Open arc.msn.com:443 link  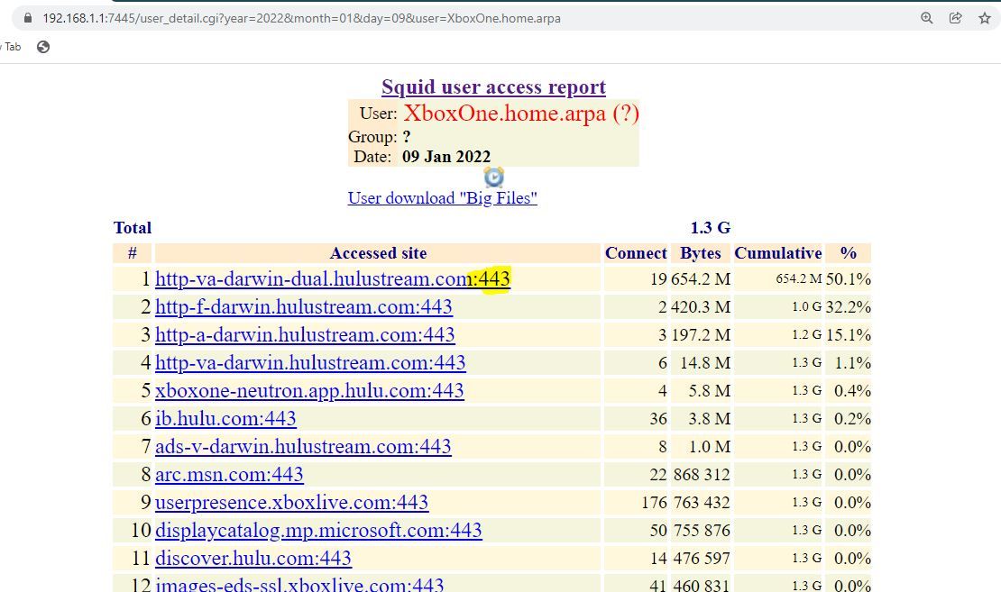229,475
